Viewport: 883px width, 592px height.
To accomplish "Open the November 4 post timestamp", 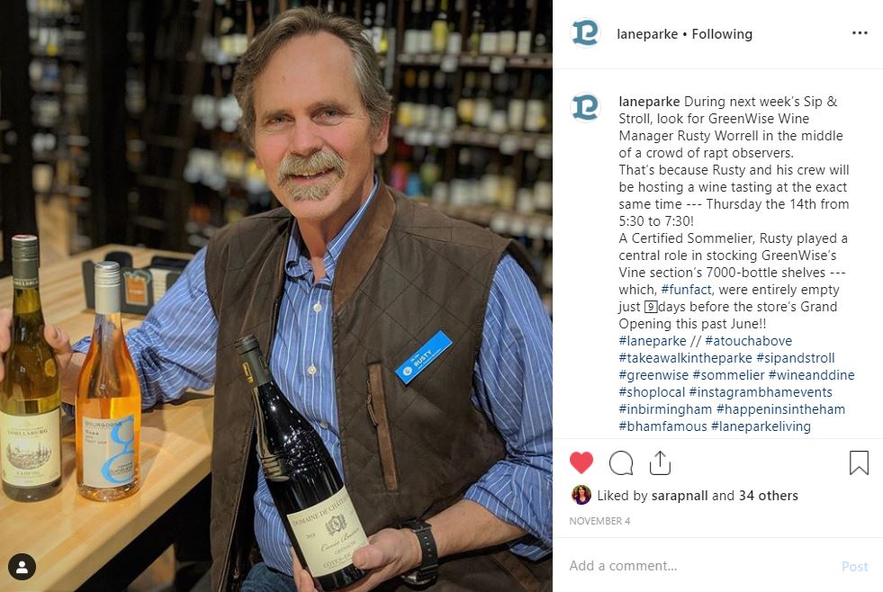I will click(x=599, y=521).
